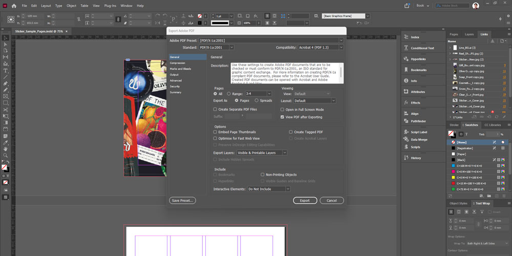
Task: Select the Line tool
Action: tap(6, 77)
